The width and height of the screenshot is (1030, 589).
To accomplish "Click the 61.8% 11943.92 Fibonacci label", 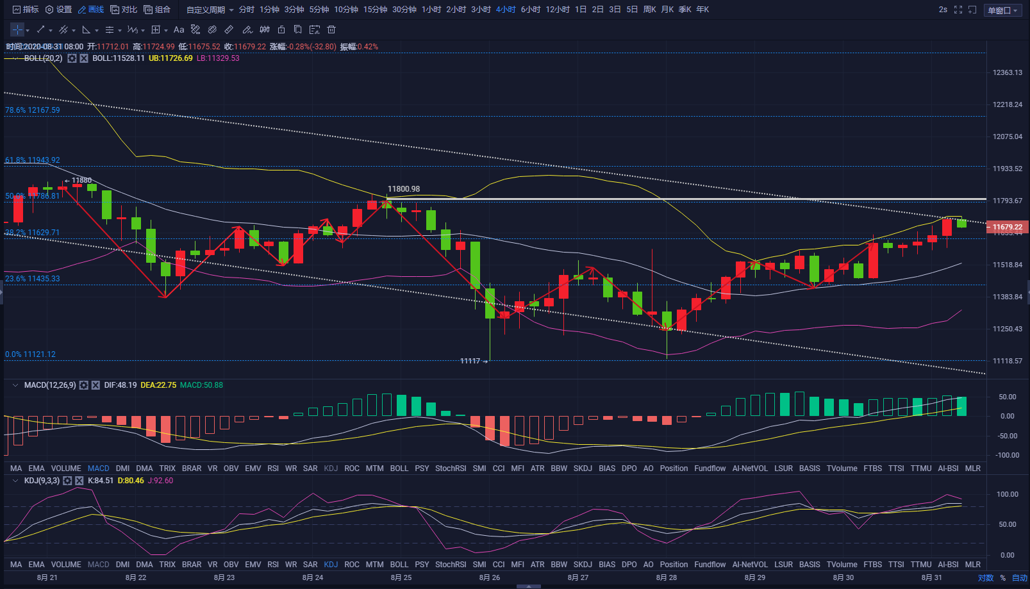I will click(x=33, y=160).
